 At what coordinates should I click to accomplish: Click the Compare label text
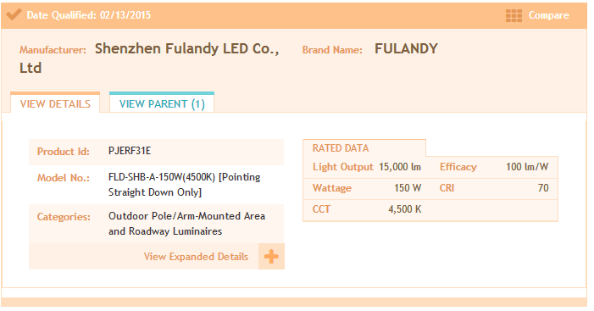pyautogui.click(x=548, y=15)
